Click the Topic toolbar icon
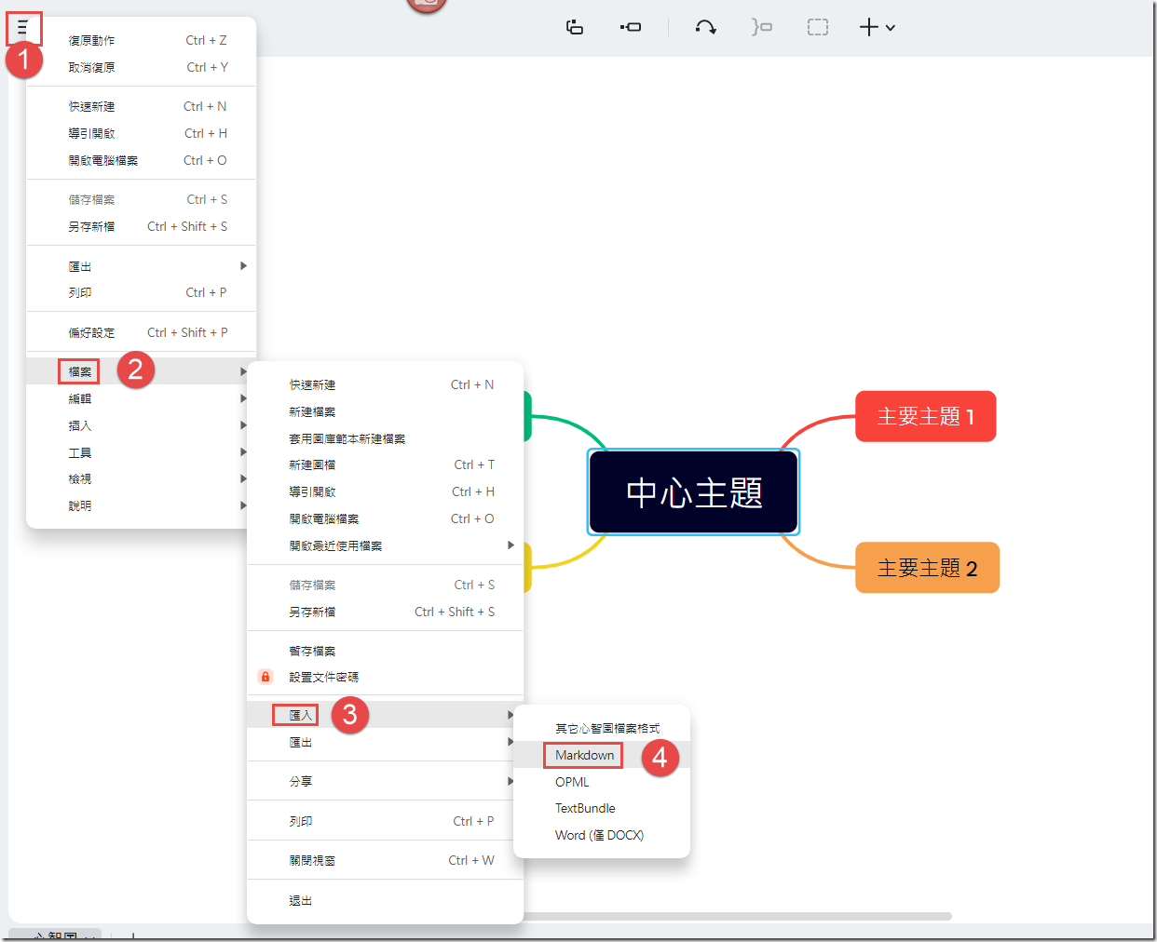The width and height of the screenshot is (1157, 942). (575, 27)
